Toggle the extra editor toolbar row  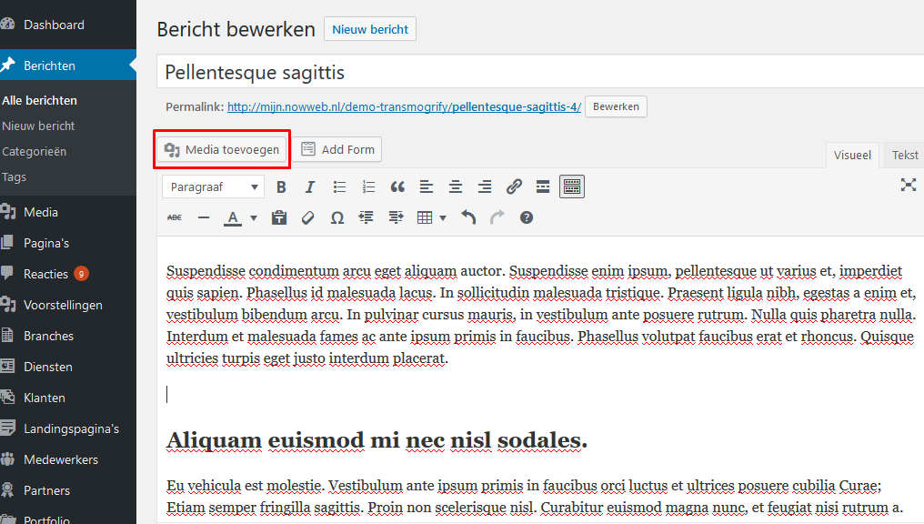570,186
